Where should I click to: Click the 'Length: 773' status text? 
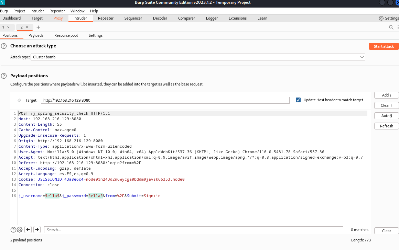361,240
